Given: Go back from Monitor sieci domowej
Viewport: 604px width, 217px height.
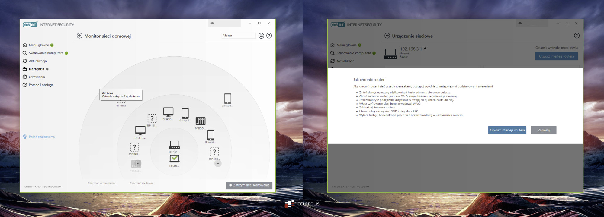Looking at the screenshot, I should [x=79, y=36].
